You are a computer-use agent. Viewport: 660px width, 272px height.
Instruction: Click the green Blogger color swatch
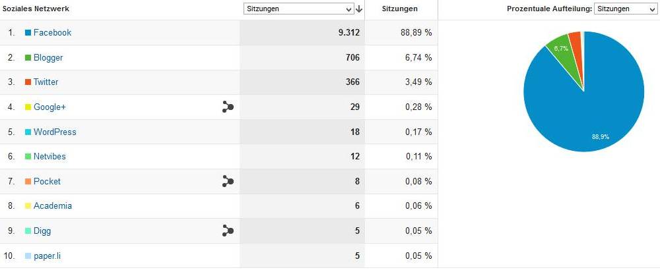pyautogui.click(x=28, y=58)
